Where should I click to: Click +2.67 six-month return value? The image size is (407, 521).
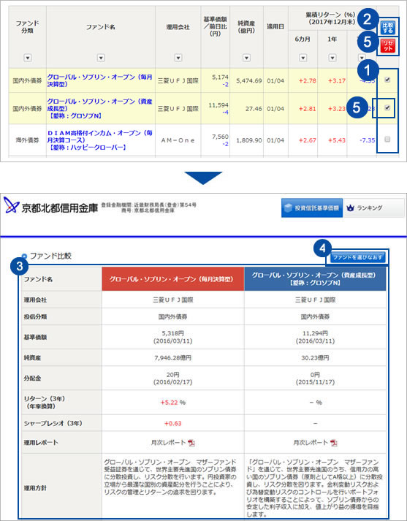coord(308,140)
